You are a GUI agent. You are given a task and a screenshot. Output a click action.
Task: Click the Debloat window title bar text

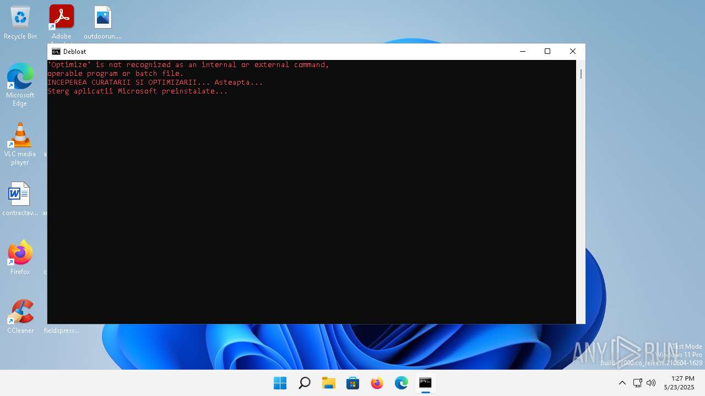75,52
